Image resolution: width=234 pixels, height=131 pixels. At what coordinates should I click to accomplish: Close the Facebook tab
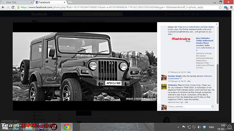[64, 2]
